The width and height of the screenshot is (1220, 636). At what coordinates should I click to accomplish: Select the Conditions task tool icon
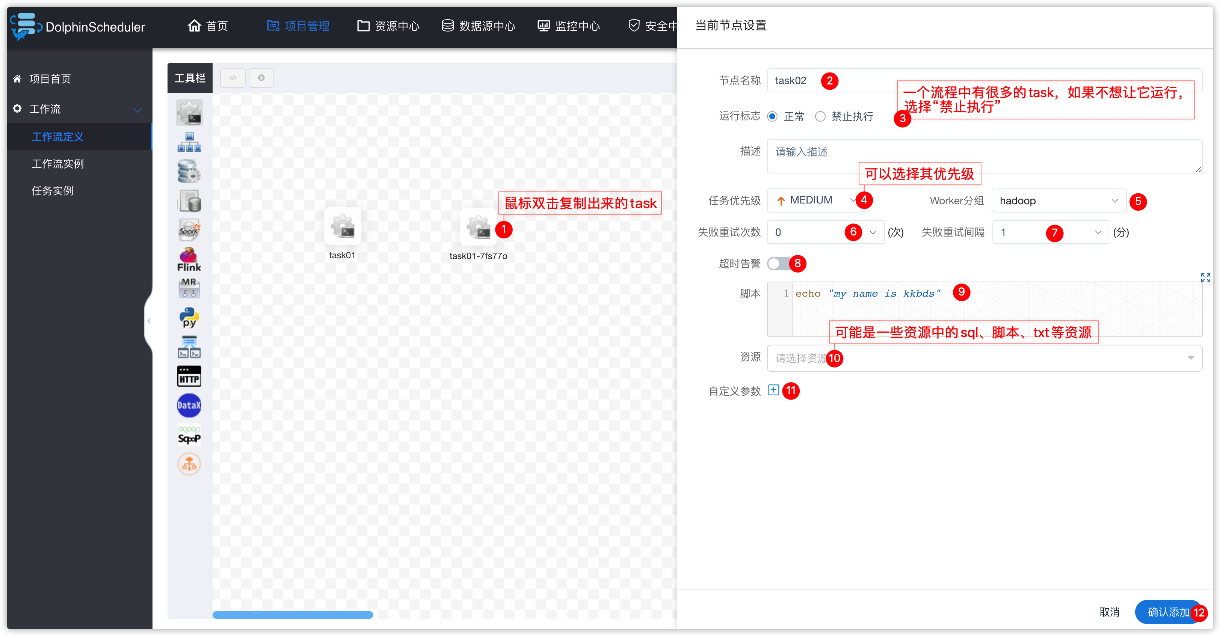189,464
